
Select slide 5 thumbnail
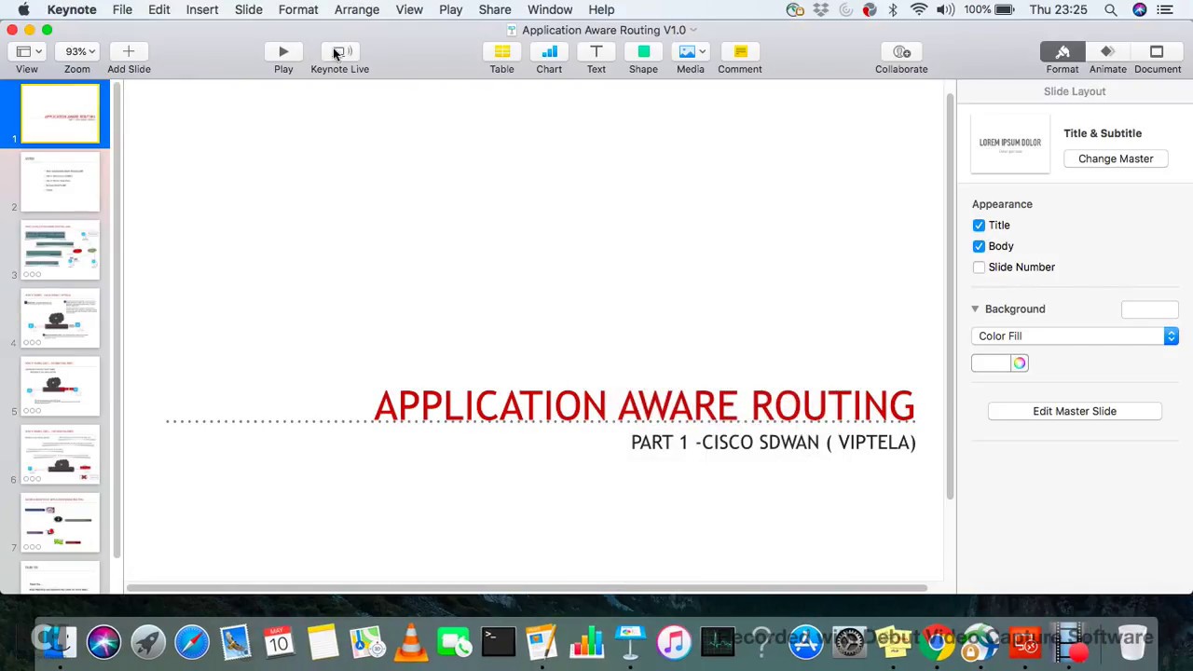(61, 387)
